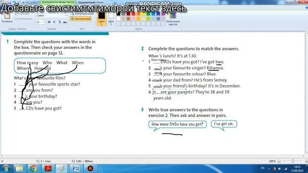Click the Copy (Копировать) button

point(24,19)
